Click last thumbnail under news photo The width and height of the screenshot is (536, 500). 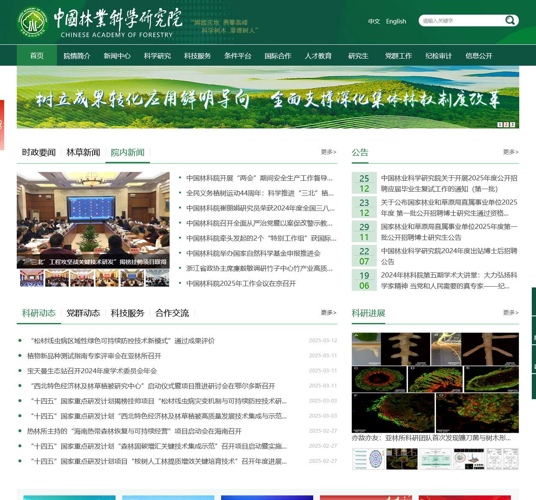coord(157,278)
